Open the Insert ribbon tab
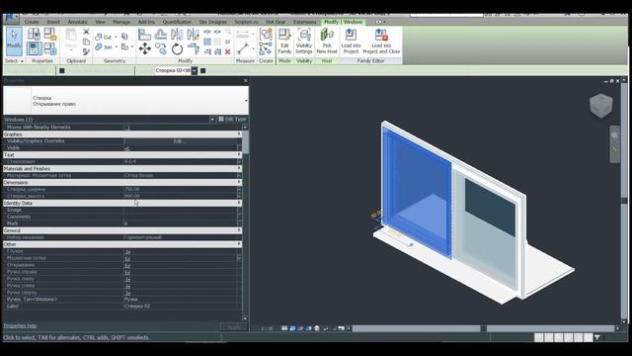Viewport: 632px width, 356px height. tap(53, 22)
